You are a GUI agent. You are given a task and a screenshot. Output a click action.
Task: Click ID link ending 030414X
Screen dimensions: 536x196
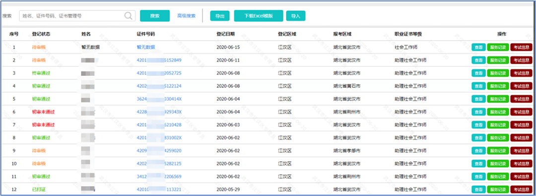click(x=159, y=99)
